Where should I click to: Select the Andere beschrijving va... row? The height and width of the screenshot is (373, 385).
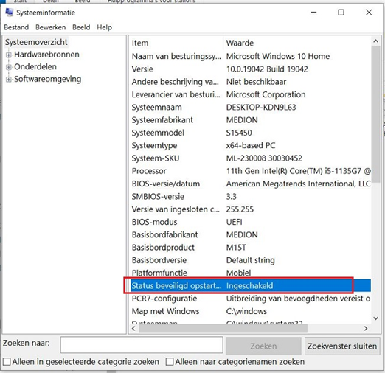(250, 82)
